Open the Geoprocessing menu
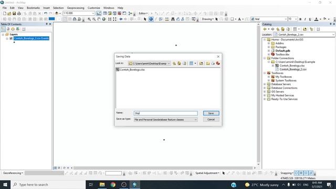Image resolution: width=336 pixels, height=189 pixels. (76, 8)
